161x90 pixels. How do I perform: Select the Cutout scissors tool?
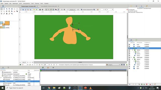click(x=15, y=11)
